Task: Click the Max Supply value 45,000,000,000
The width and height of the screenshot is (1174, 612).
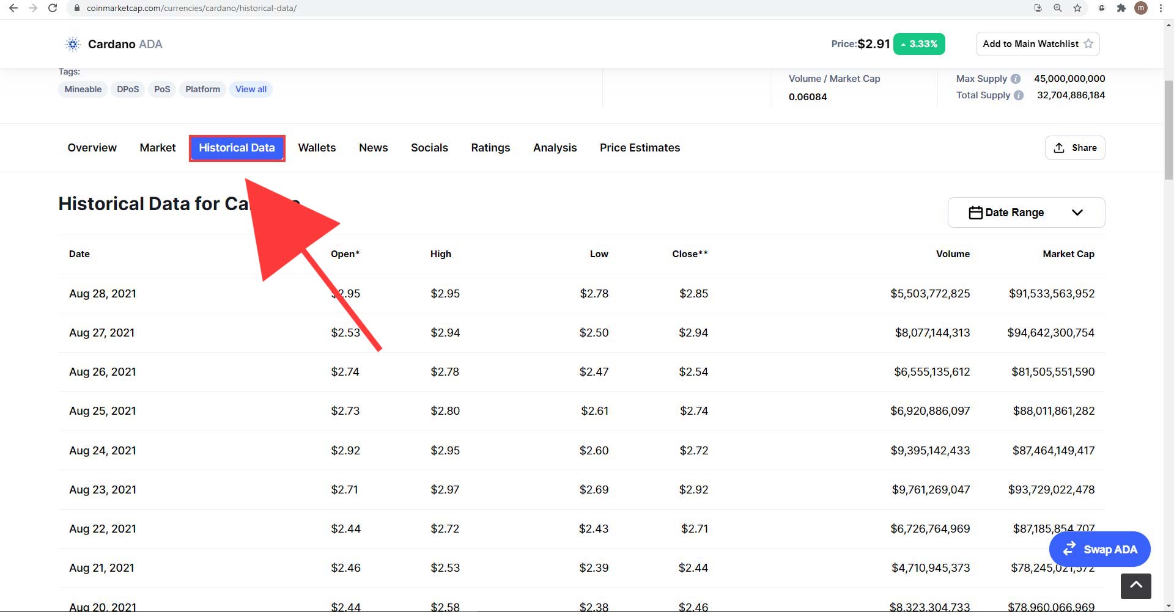Action: click(x=1069, y=79)
